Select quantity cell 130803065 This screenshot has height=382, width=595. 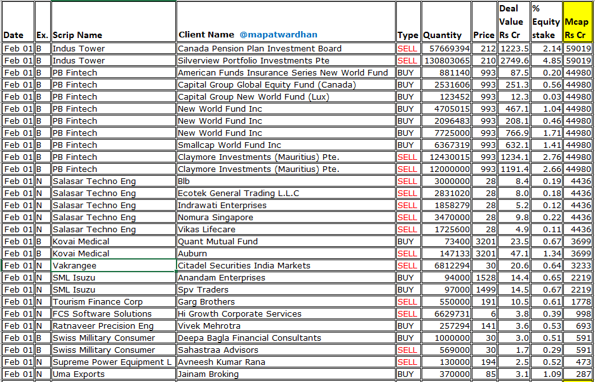click(x=446, y=61)
